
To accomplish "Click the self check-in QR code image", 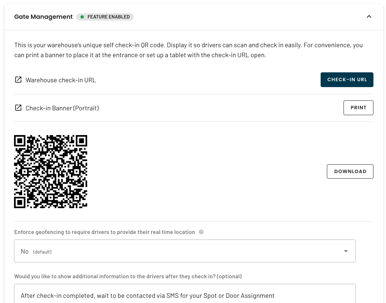I will tap(51, 171).
